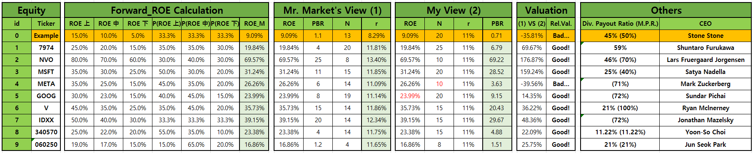Image resolution: width=753 pixels, height=153 pixels.
Task: Select the My View (2) header cell
Action: pyautogui.click(x=454, y=10)
